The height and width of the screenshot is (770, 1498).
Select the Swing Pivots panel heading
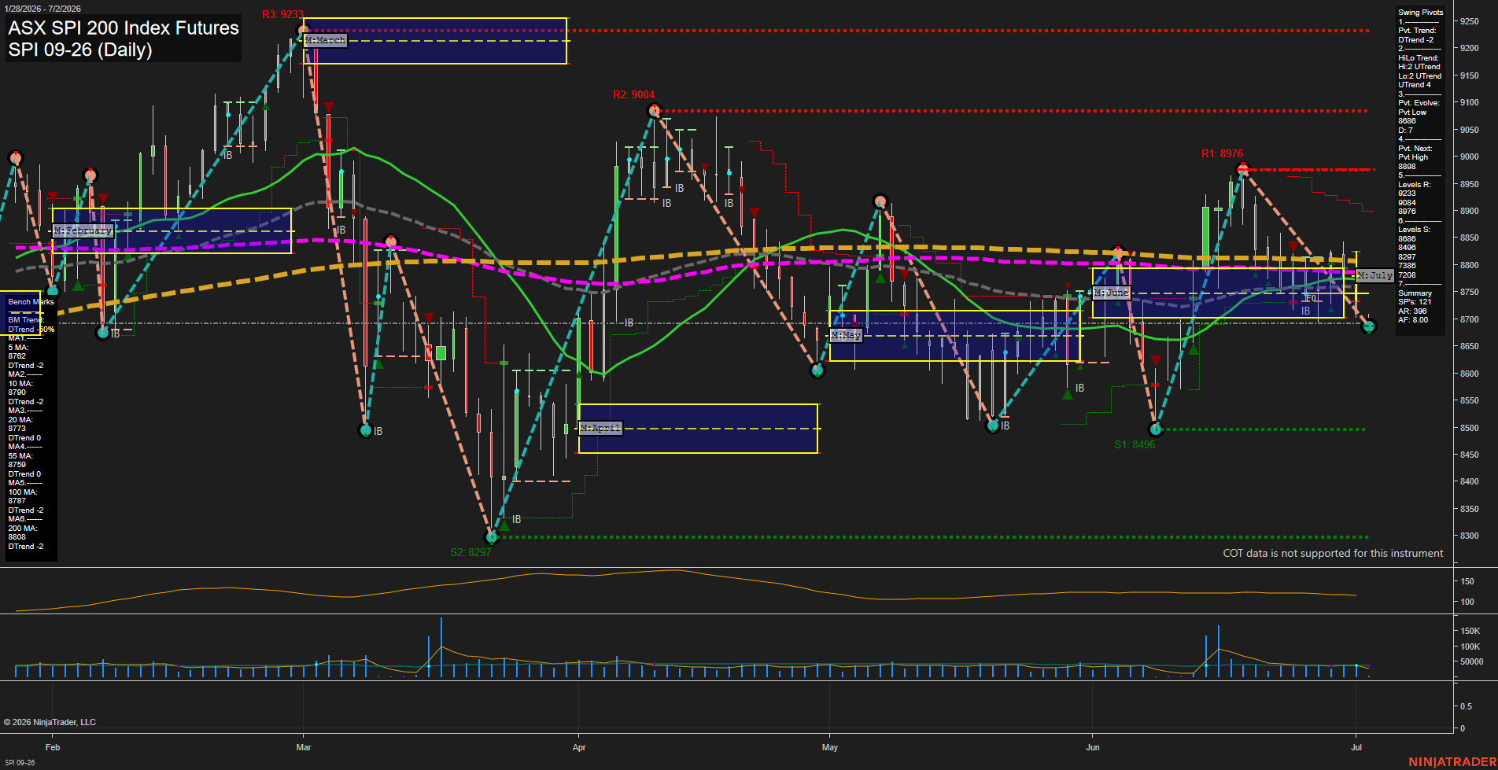point(1421,13)
